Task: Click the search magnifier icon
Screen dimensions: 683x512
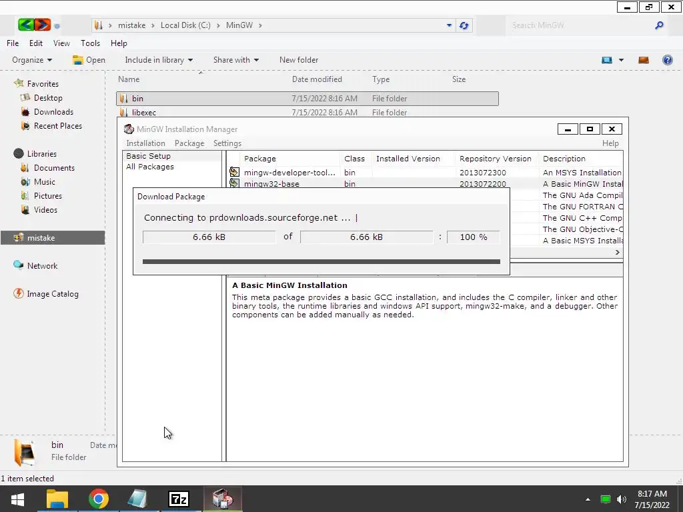Action: tap(659, 25)
